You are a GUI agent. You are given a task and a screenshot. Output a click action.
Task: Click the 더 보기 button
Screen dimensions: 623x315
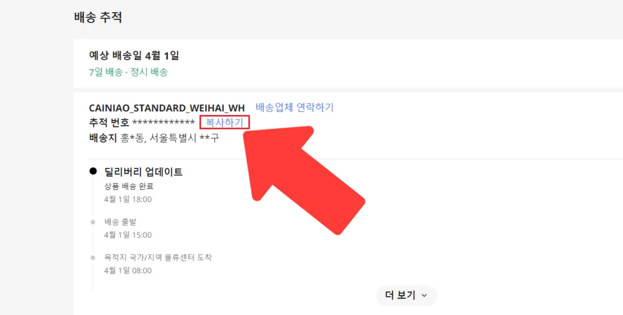[x=406, y=295]
